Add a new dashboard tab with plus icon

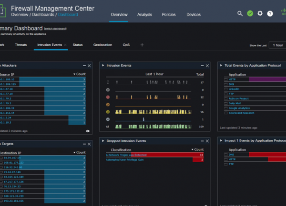pyautogui.click(x=142, y=45)
